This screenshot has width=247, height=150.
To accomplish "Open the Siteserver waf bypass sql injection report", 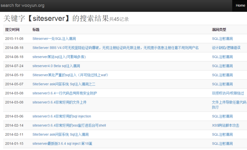I will pyautogui.click(x=70, y=75).
